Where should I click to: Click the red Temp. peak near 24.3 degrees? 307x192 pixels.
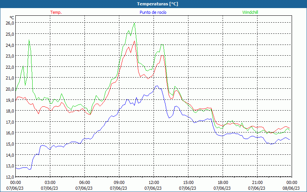pyautogui.click(x=134, y=41)
